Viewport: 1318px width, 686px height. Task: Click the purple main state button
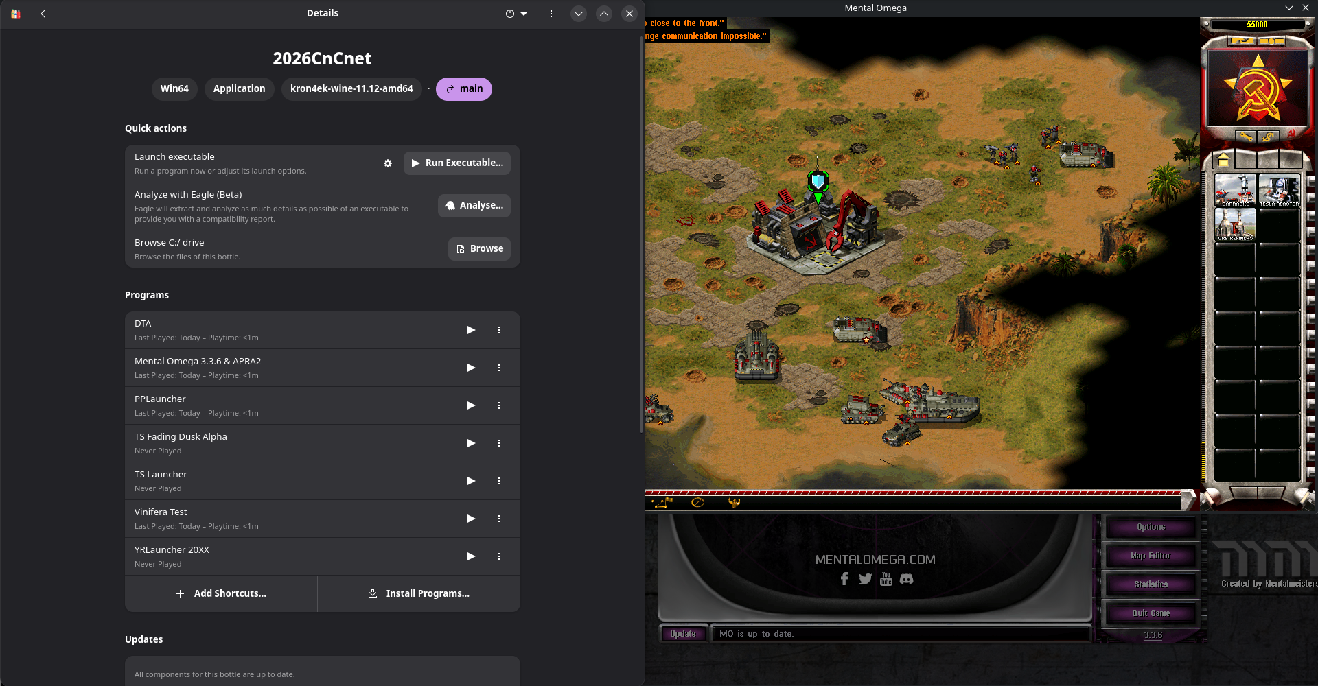pyautogui.click(x=464, y=89)
